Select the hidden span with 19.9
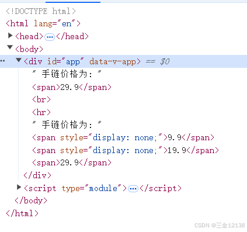The image size is (247, 232). (126, 150)
